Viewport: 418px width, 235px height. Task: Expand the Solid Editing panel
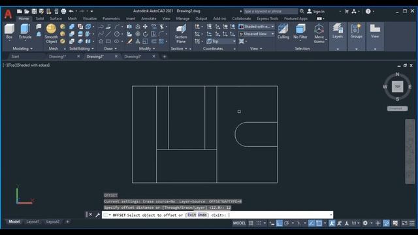(x=81, y=48)
